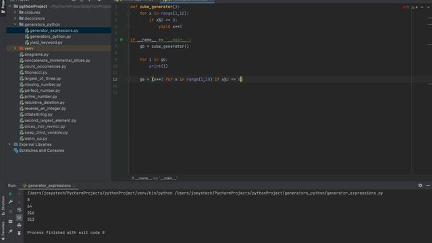Click the restore layout icon in the Run panel

[x=11, y=221]
